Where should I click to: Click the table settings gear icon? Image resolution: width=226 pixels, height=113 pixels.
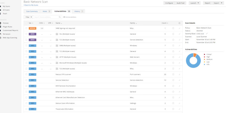tap(179, 23)
